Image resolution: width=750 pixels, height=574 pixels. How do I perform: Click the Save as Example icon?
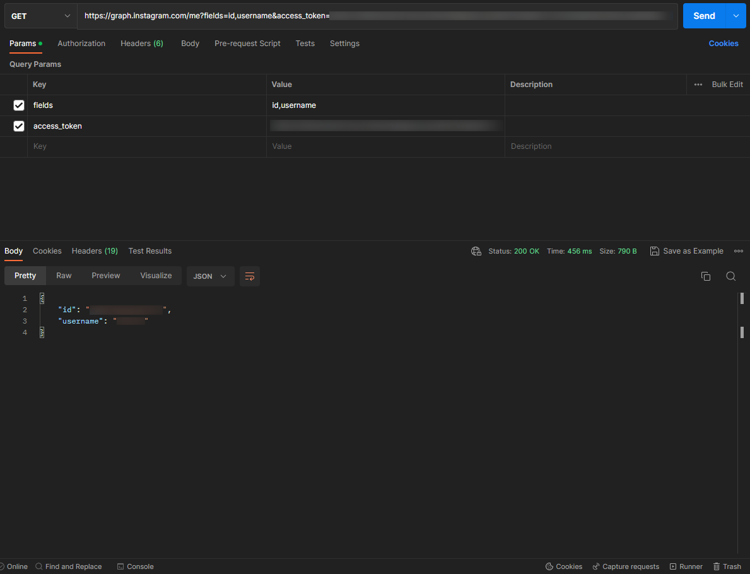[654, 251]
